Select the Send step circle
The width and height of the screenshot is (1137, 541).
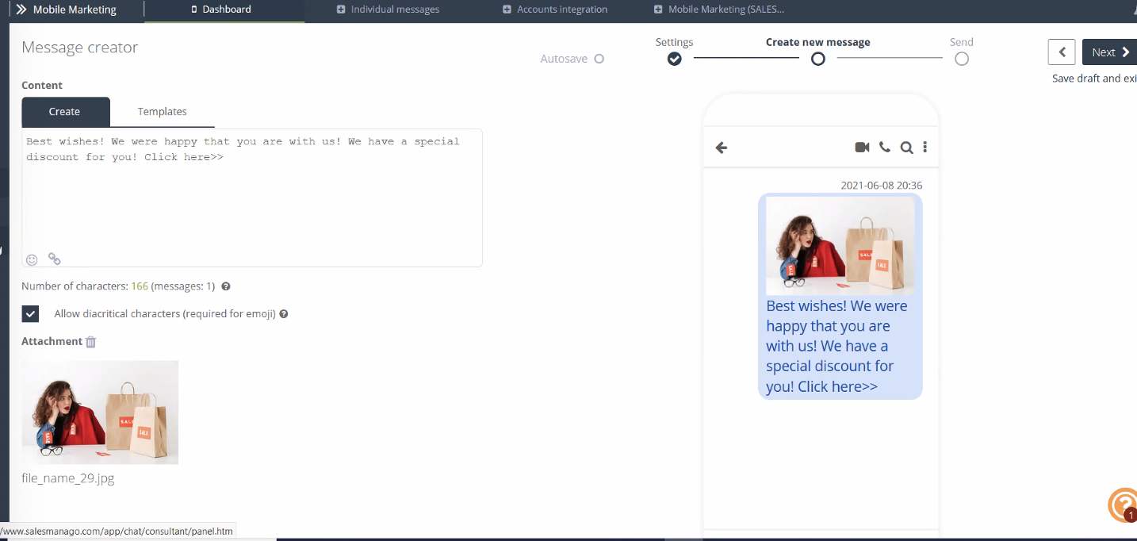point(961,59)
